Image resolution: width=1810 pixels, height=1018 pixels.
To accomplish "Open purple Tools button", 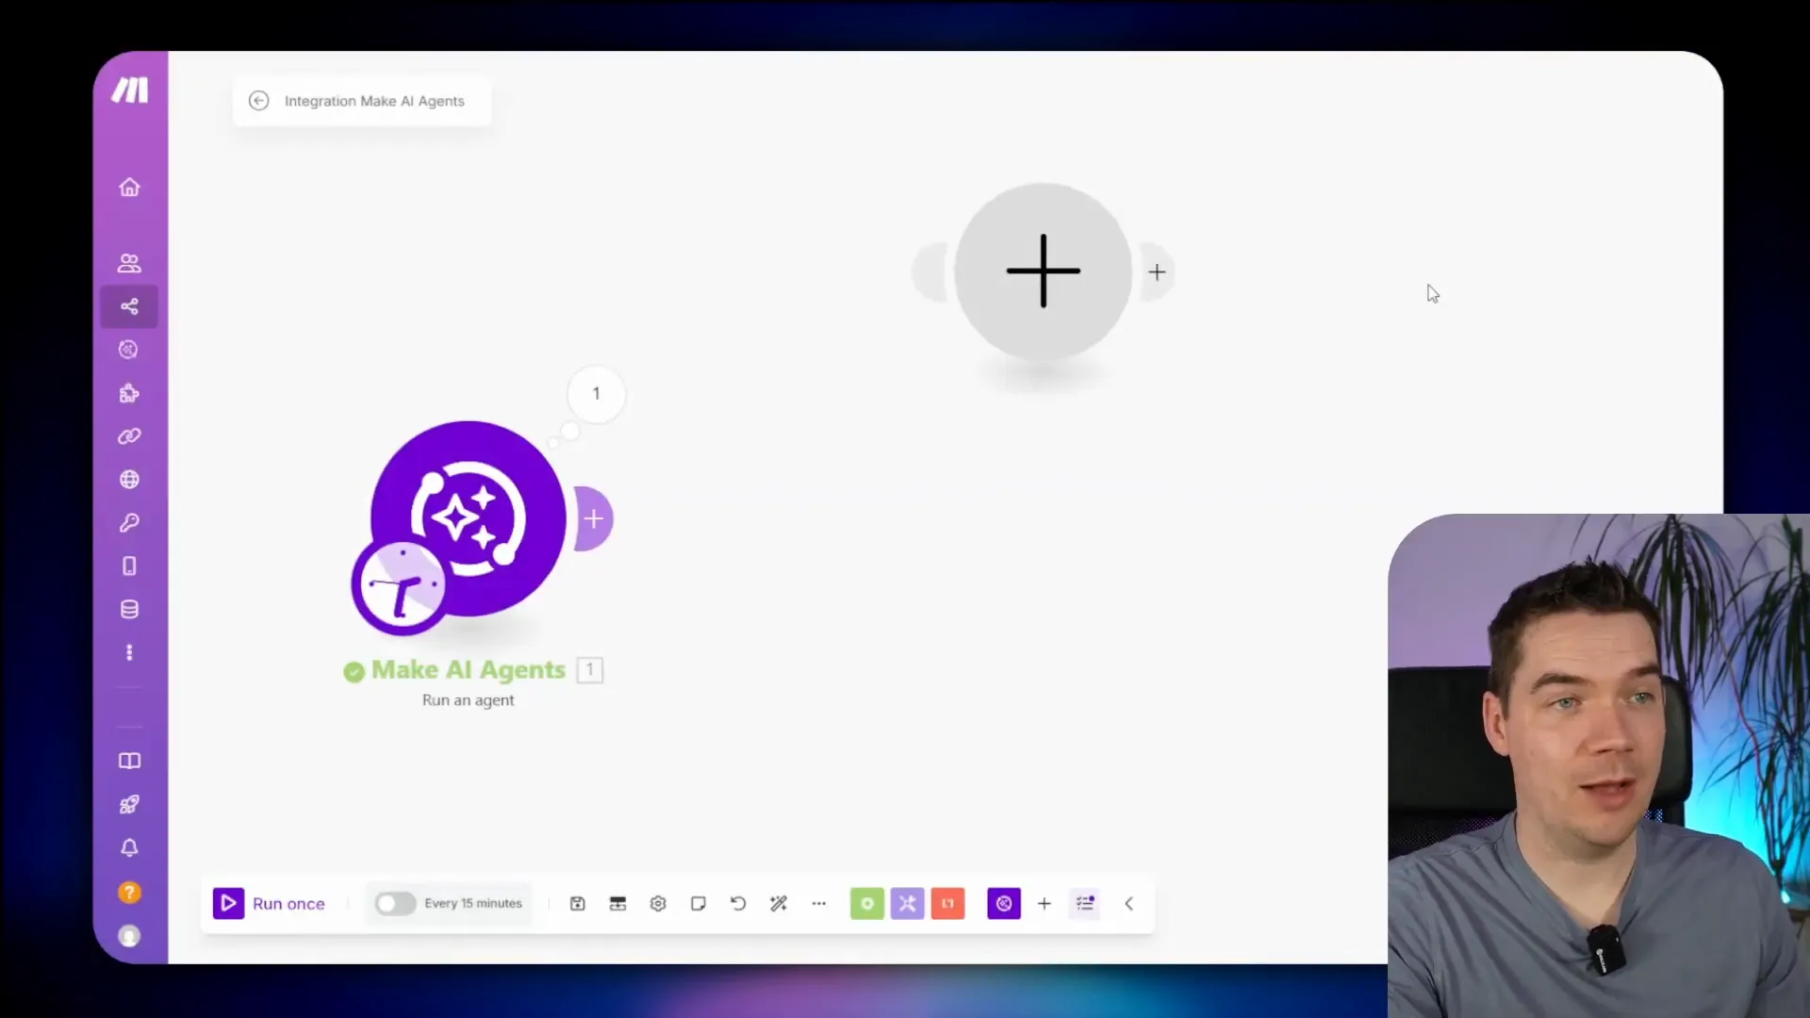I will (x=908, y=903).
